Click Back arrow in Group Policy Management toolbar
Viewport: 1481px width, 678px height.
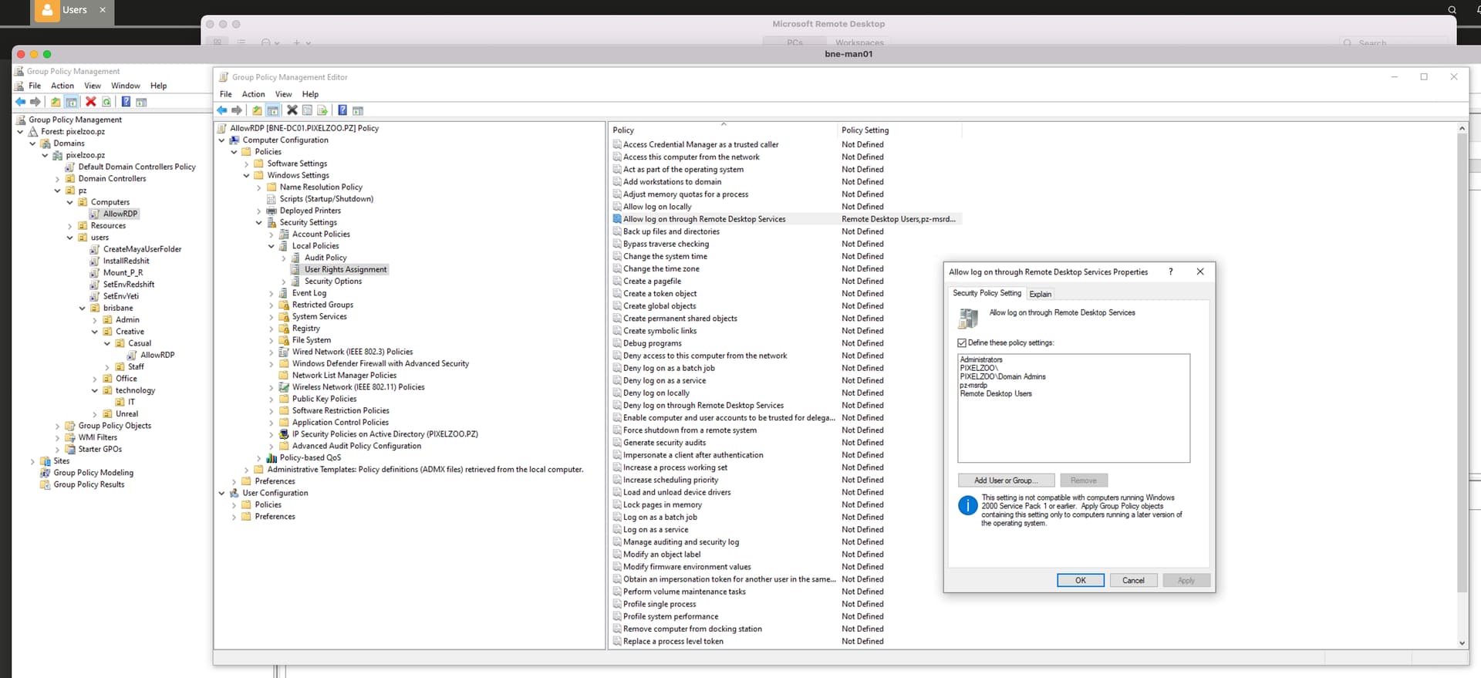tap(21, 102)
